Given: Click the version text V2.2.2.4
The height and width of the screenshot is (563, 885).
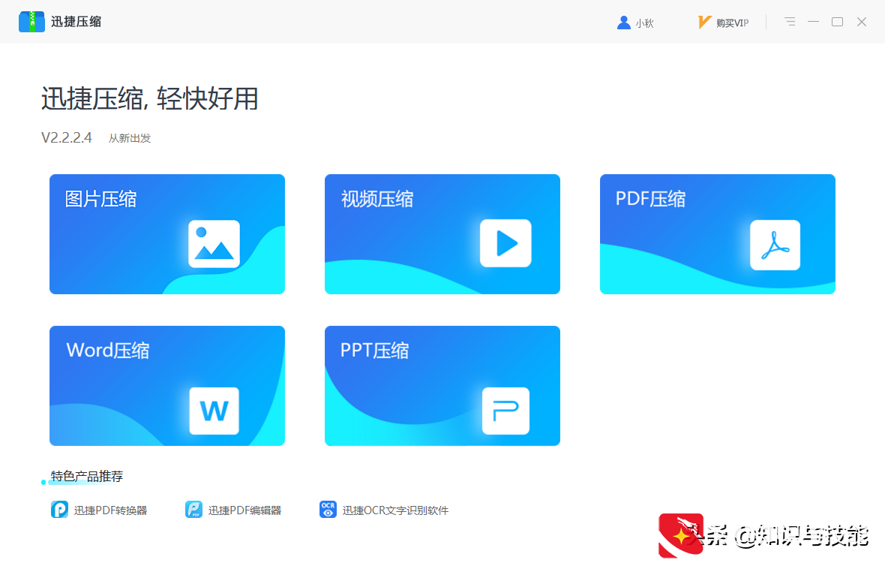Looking at the screenshot, I should (x=67, y=138).
